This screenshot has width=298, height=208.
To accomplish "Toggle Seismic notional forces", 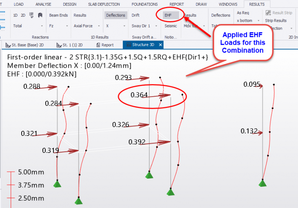I will 171,26.
